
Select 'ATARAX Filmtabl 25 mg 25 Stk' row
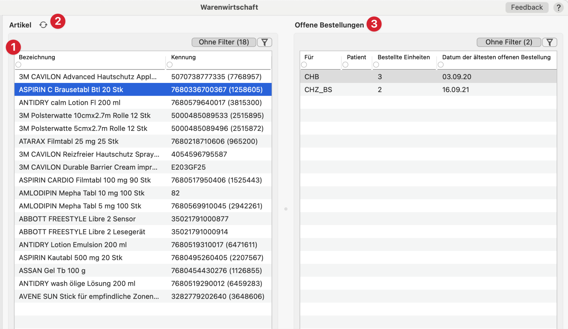pyautogui.click(x=143, y=141)
